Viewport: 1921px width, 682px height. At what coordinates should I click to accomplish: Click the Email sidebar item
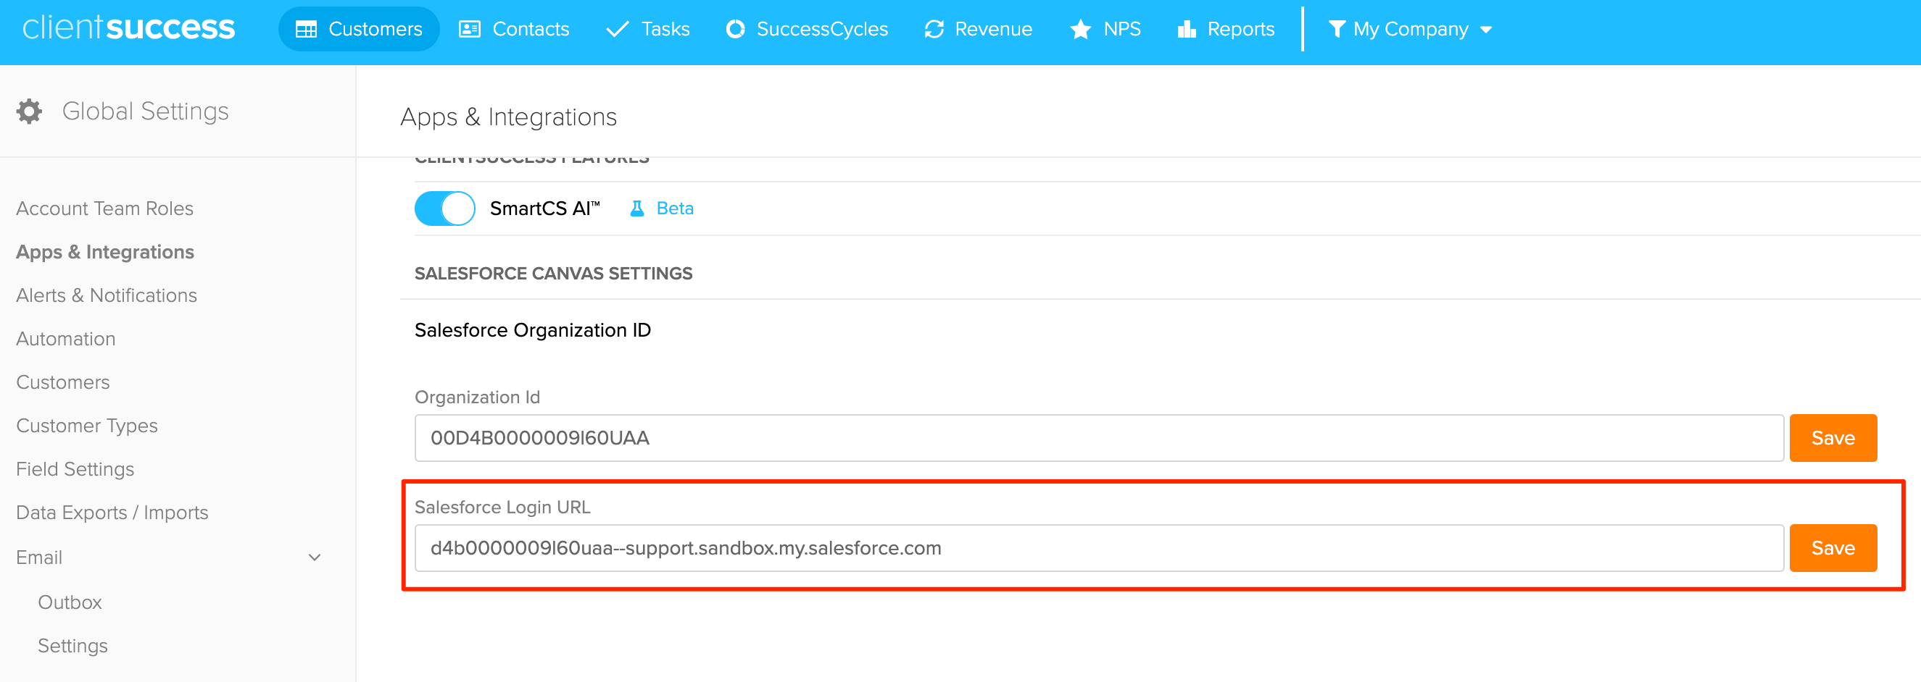tap(38, 557)
